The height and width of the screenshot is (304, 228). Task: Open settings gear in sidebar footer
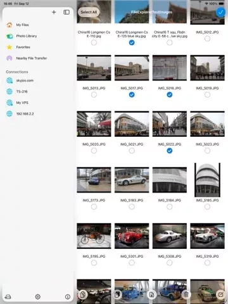tap(38, 297)
